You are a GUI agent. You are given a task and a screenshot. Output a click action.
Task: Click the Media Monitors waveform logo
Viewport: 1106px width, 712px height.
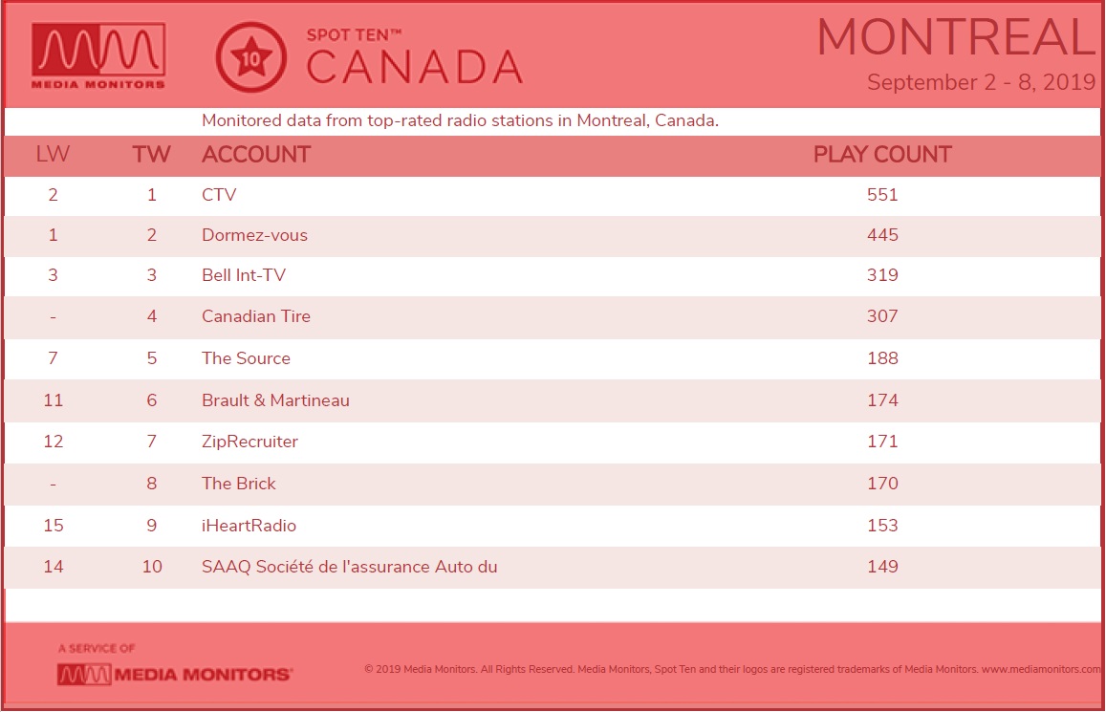[x=98, y=55]
